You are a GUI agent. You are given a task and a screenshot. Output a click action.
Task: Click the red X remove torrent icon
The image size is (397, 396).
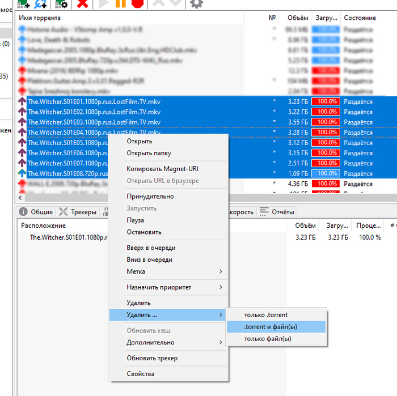pos(82,3)
